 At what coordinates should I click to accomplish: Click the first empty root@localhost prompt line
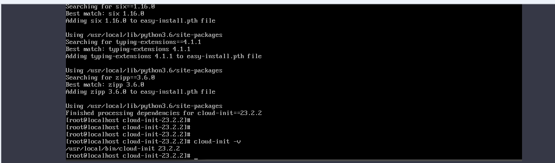point(128,120)
